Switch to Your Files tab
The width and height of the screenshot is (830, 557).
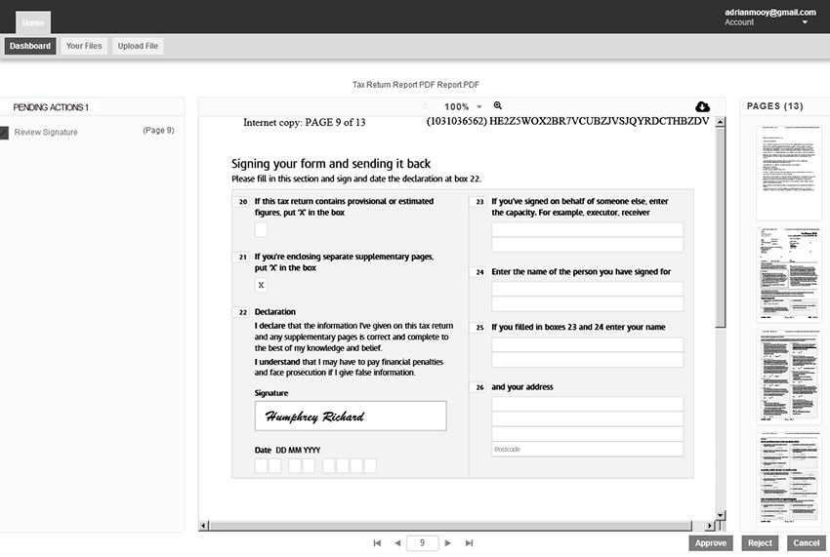pyautogui.click(x=84, y=46)
